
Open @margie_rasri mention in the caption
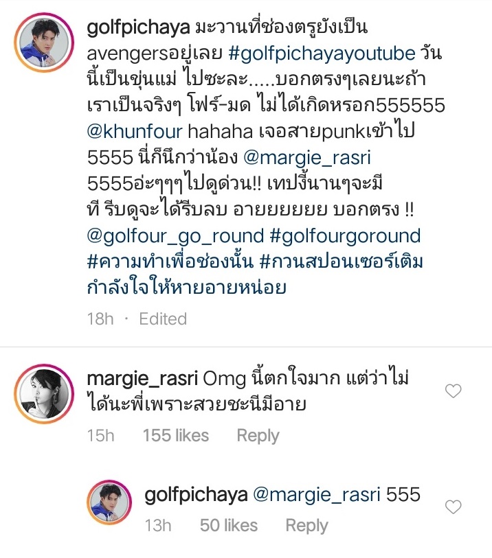306,159
